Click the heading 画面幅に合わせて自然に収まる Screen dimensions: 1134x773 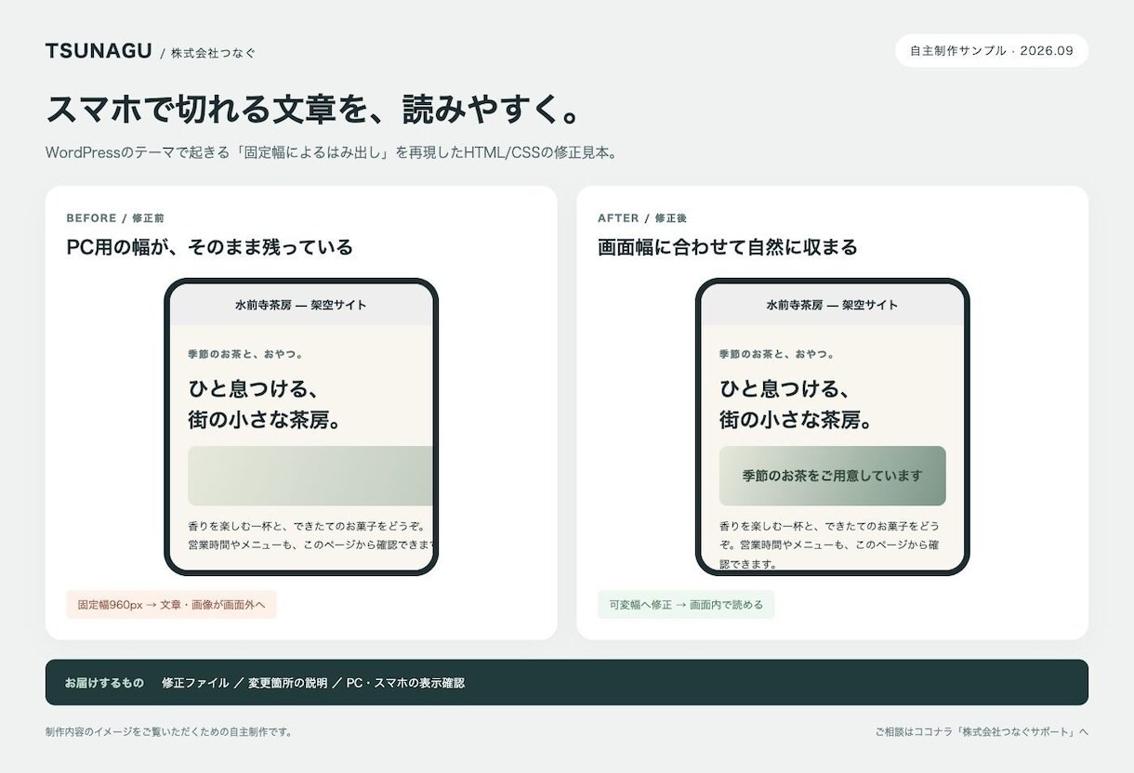pyautogui.click(x=728, y=247)
